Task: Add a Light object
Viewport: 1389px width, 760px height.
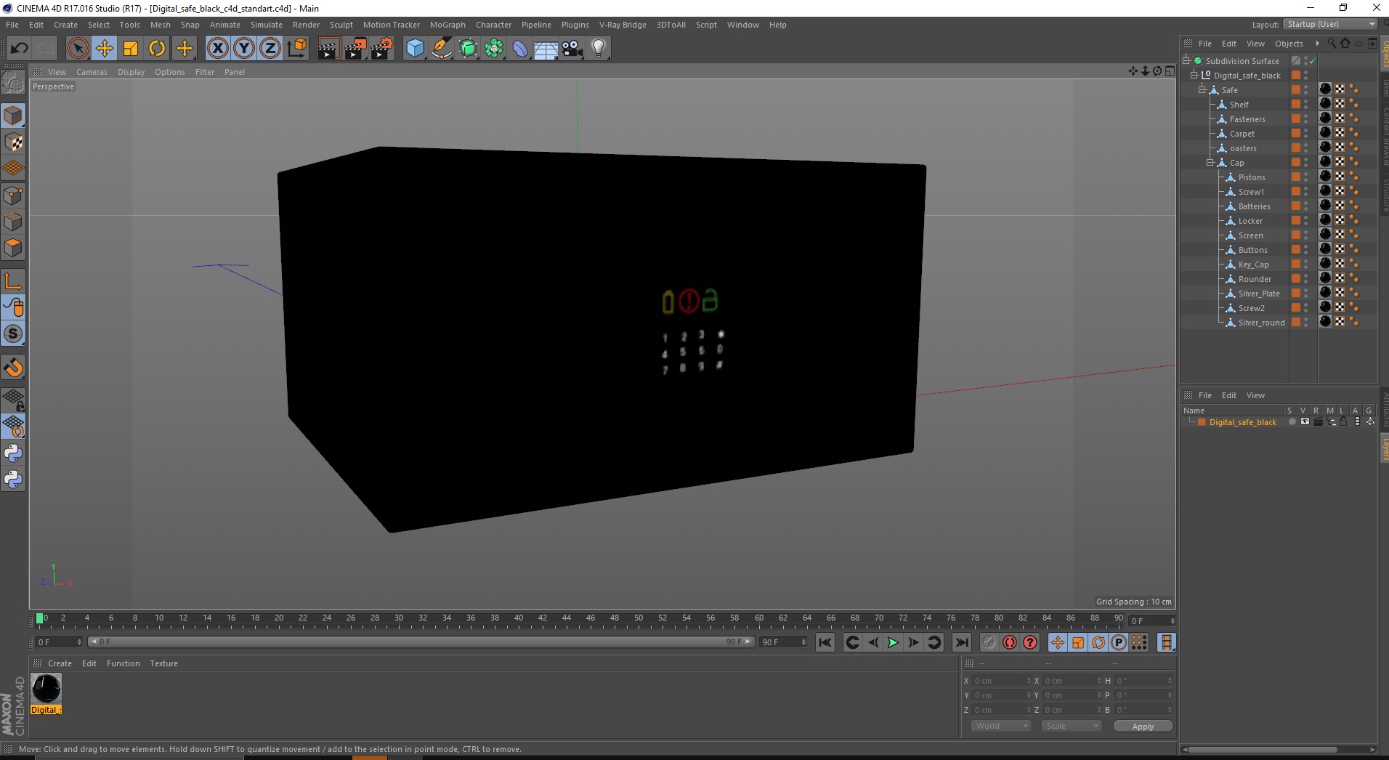Action: (599, 49)
